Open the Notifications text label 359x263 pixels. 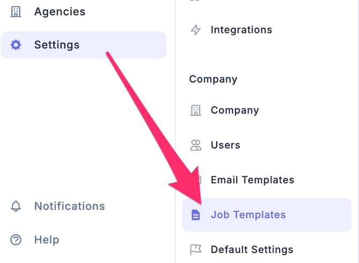(x=70, y=206)
